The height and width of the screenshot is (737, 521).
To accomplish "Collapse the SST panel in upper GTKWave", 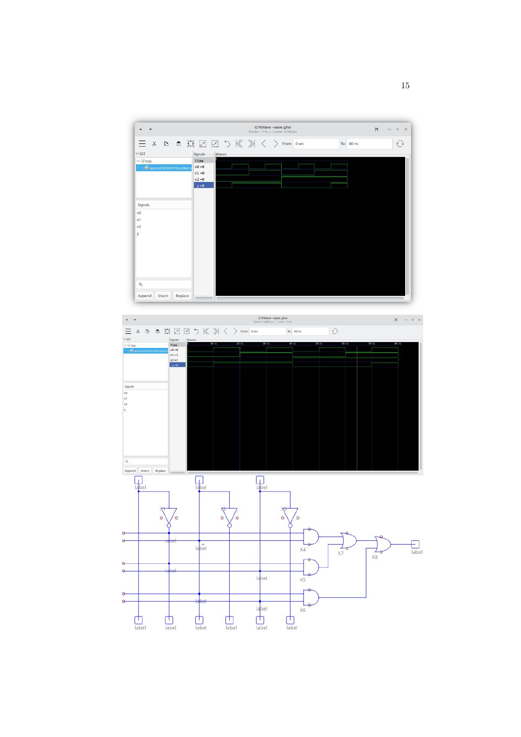I will pyautogui.click(x=137, y=154).
